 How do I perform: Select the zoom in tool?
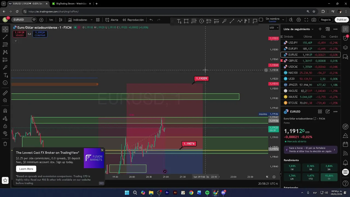click(x=5, y=101)
